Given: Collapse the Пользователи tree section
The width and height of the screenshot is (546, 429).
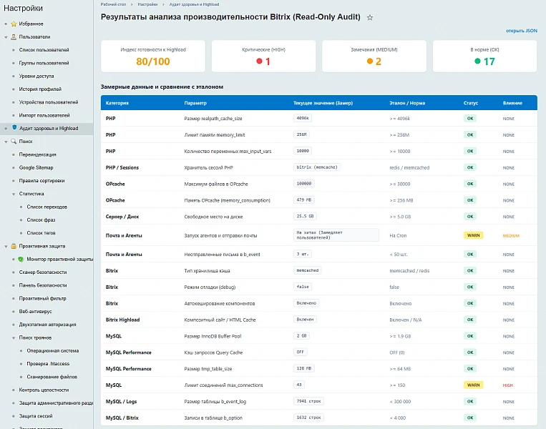Looking at the screenshot, I should [6, 37].
